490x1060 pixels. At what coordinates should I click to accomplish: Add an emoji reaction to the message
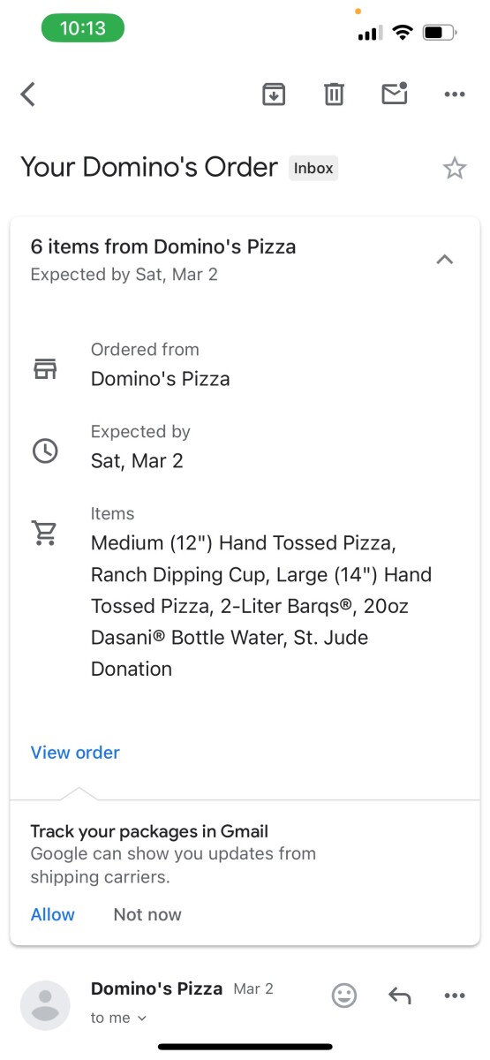pos(344,996)
